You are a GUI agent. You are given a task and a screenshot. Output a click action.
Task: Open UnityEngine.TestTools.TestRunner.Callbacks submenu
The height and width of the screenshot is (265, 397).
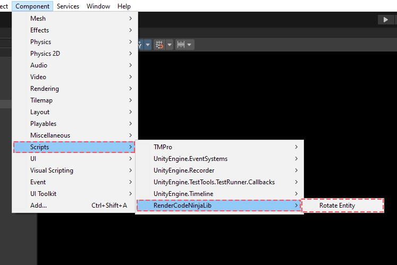(x=219, y=182)
